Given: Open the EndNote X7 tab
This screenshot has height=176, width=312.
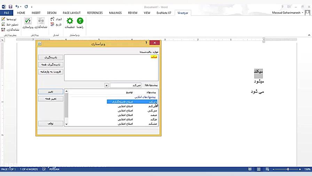Looking at the screenshot, I should coord(164,13).
